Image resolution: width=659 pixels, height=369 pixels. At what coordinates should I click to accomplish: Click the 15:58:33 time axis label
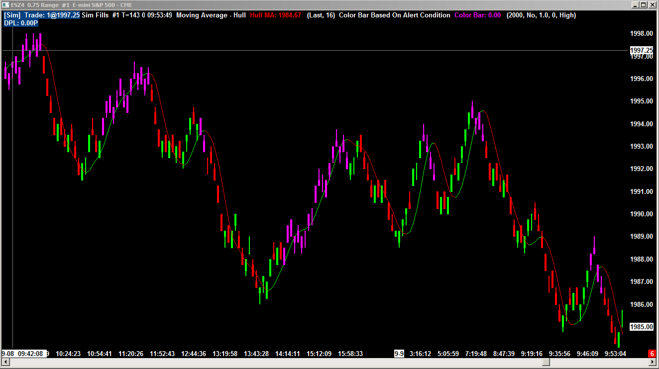(350, 354)
